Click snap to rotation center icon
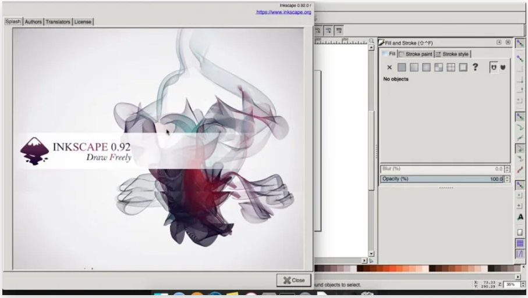Screen dimensions: 528x298 pyautogui.click(x=520, y=206)
